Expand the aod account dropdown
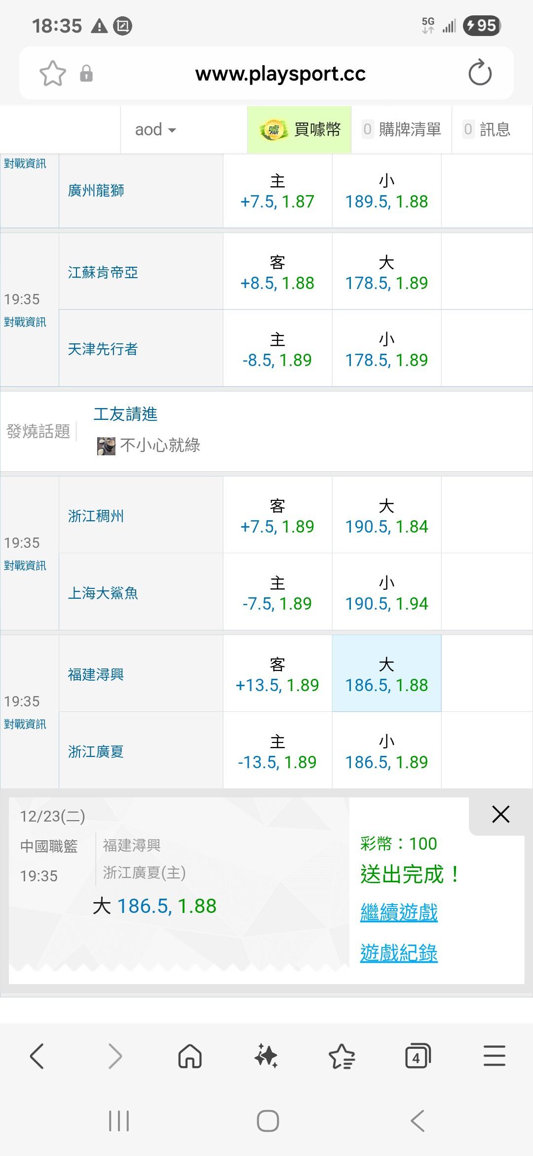This screenshot has width=533, height=1156. (155, 130)
